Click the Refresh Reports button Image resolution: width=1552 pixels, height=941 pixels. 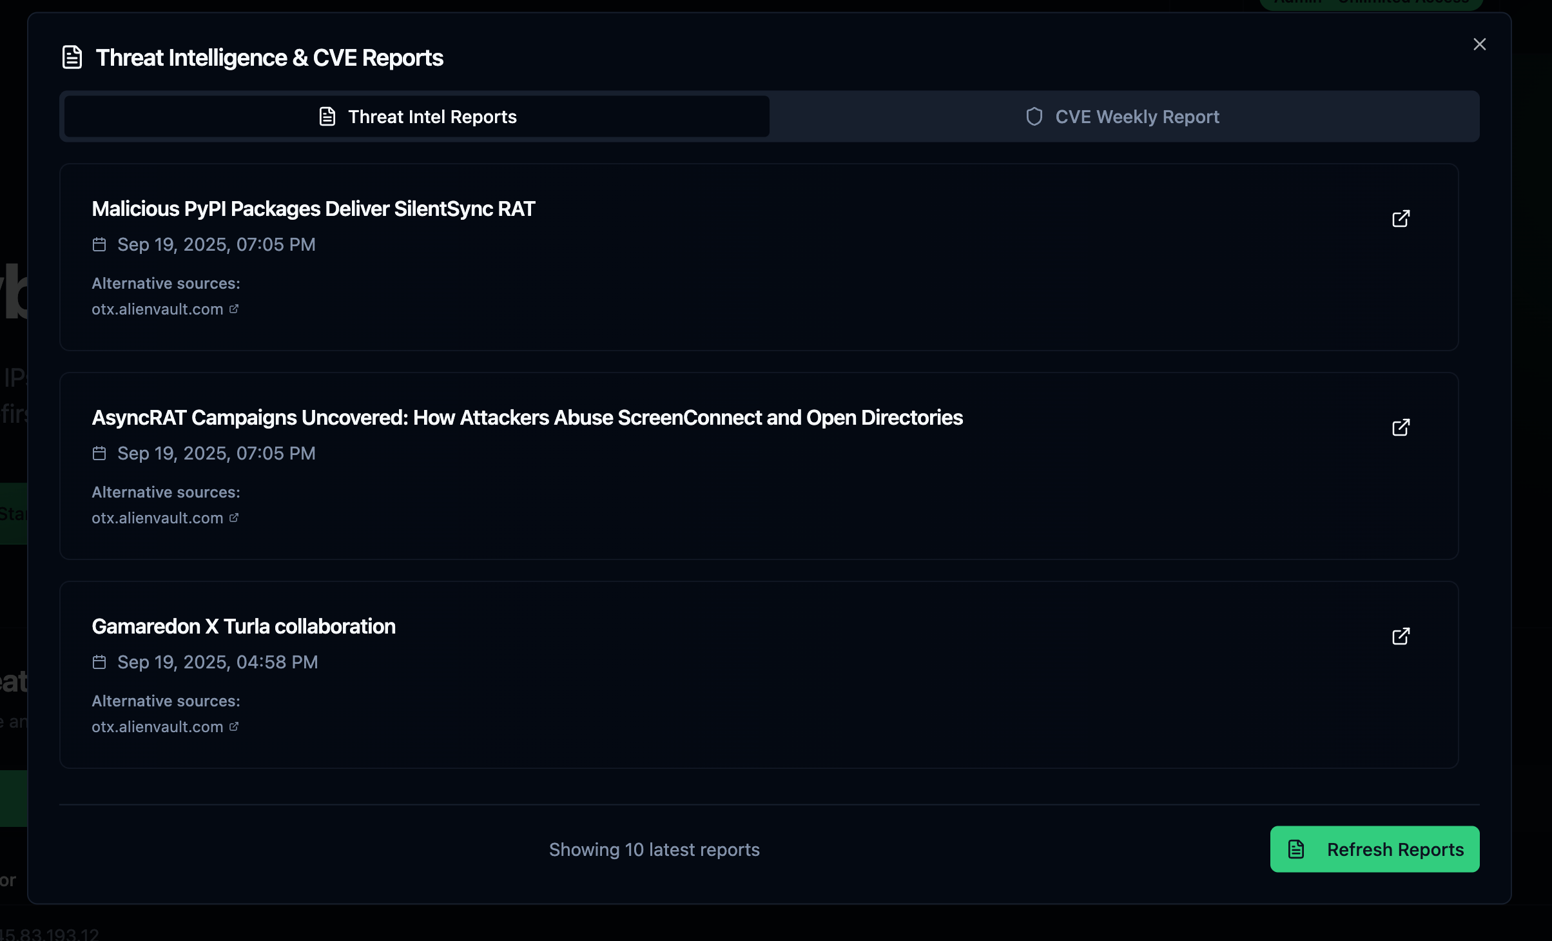coord(1374,849)
